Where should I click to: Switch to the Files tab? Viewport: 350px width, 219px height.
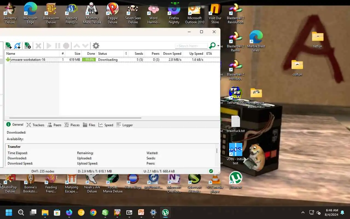(89, 125)
